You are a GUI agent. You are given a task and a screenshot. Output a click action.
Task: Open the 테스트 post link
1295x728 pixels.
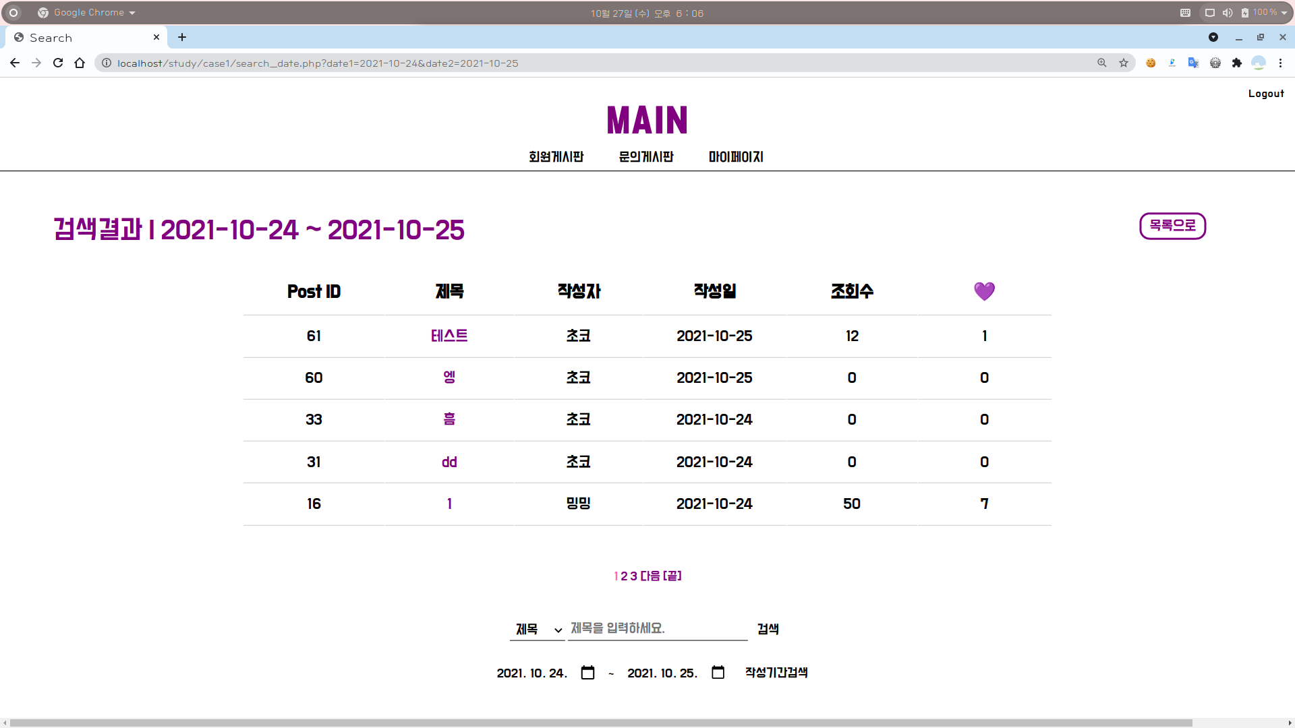pos(449,336)
